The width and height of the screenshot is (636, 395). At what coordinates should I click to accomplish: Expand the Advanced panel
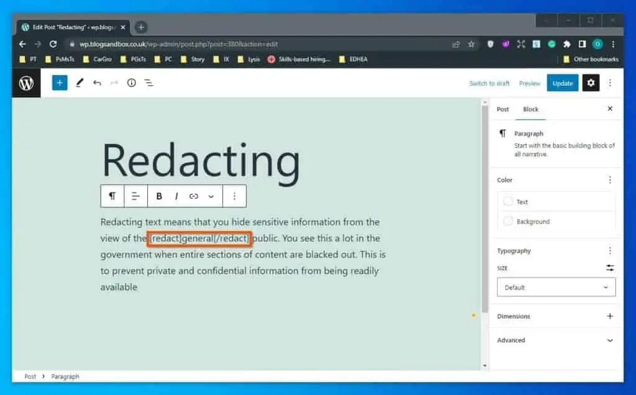(556, 341)
